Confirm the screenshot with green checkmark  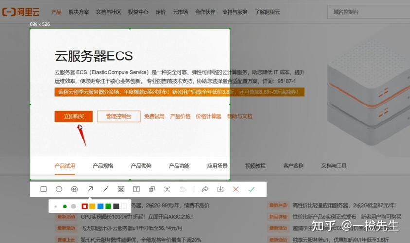[251, 189]
